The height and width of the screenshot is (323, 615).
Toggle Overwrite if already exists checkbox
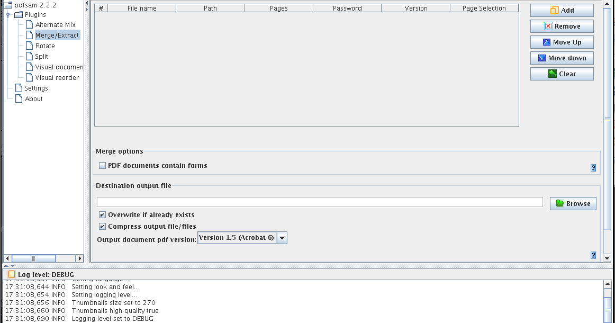(102, 214)
